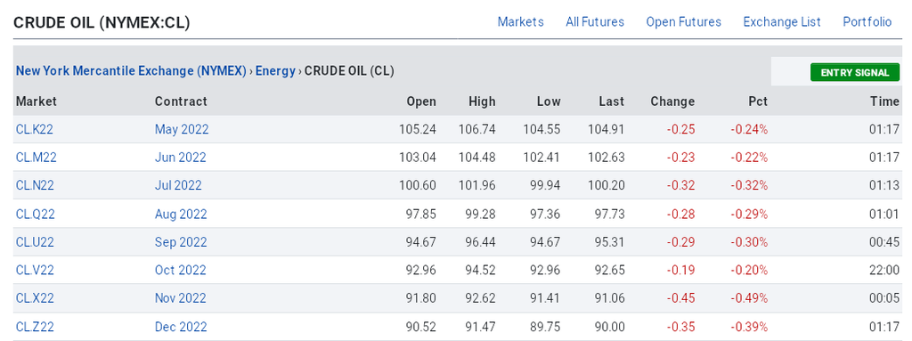912x341 pixels.
Task: Open market symbol CL.K22
Action: pos(35,129)
